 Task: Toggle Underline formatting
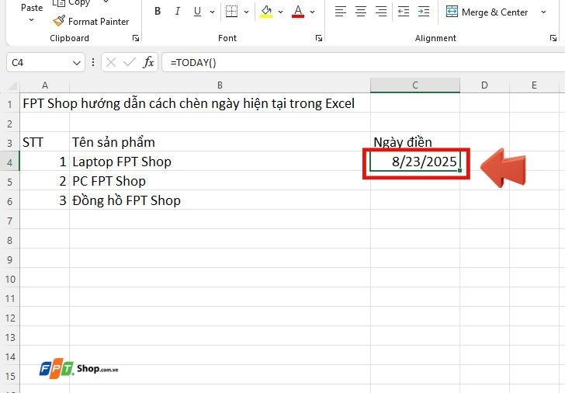[x=197, y=12]
